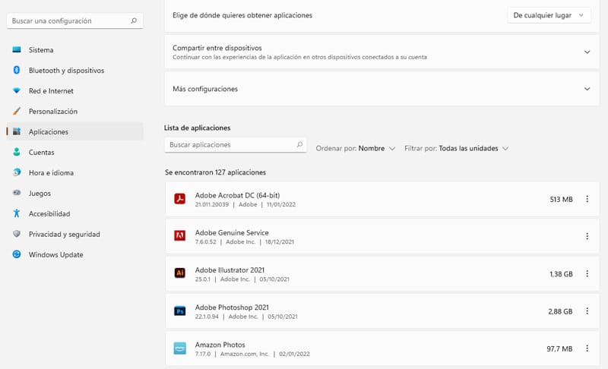Open Red e Internet section
This screenshot has width=608, height=369.
(74, 90)
